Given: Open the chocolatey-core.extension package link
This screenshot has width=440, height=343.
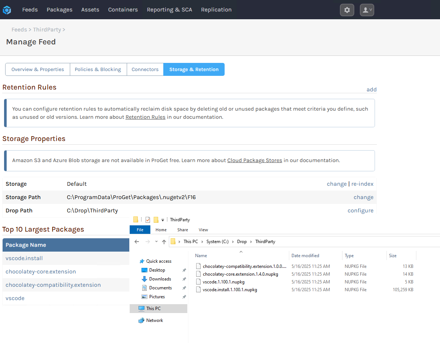Looking at the screenshot, I should click(41, 272).
